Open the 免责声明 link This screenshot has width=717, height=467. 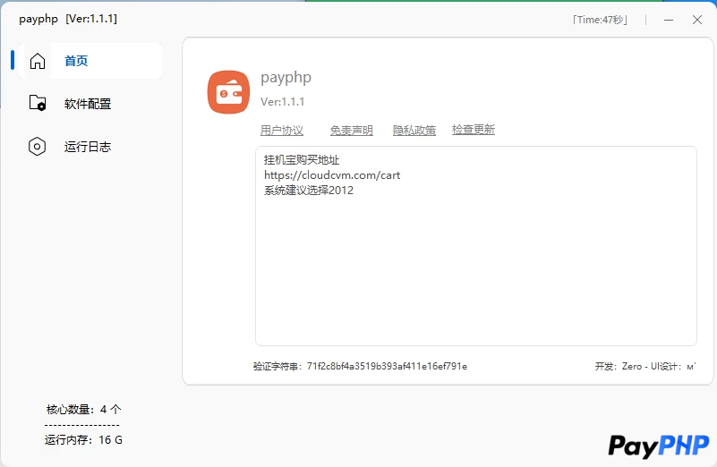(x=352, y=131)
